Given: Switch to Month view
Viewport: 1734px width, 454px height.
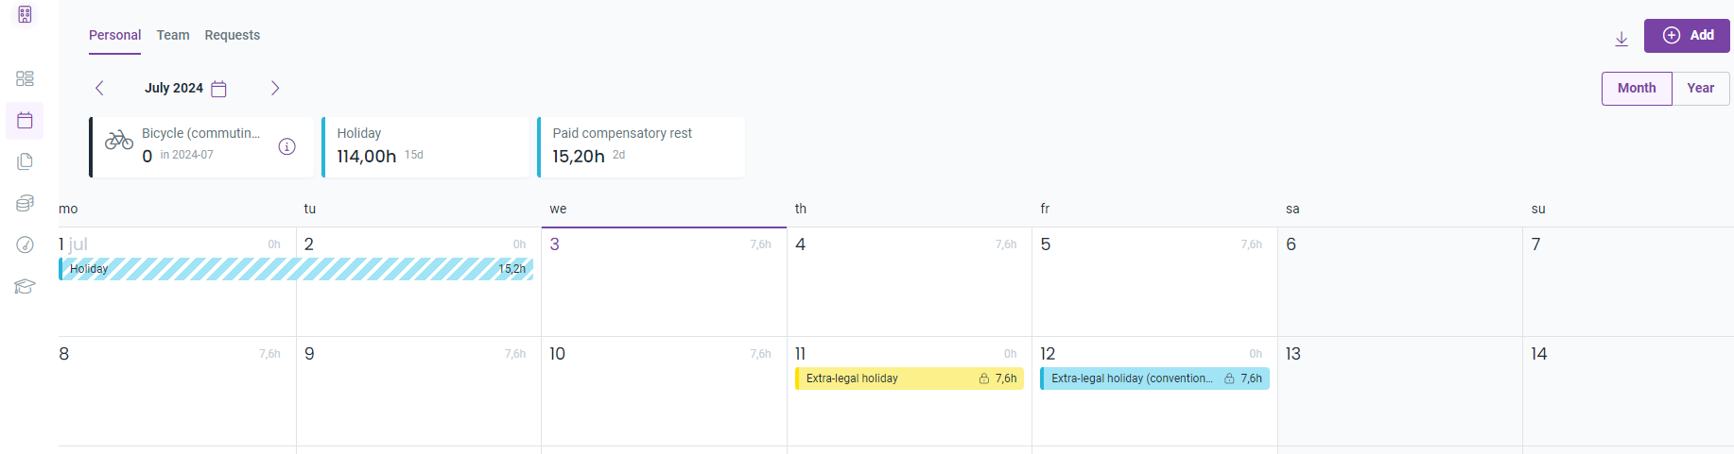Looking at the screenshot, I should tap(1637, 88).
